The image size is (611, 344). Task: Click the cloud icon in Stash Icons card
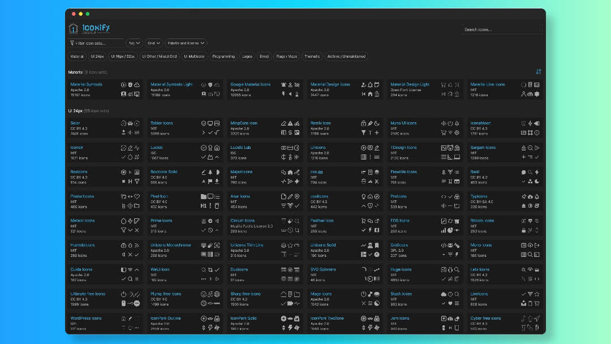pyautogui.click(x=444, y=294)
